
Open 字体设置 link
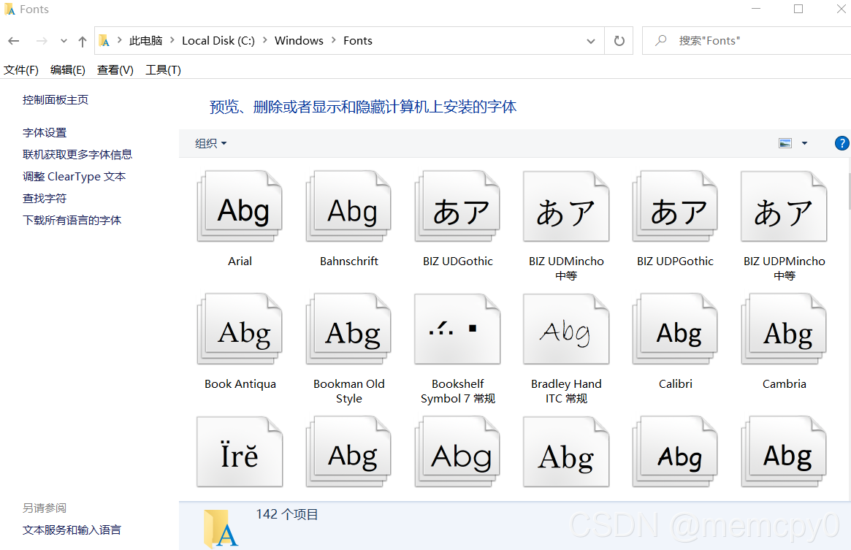45,133
